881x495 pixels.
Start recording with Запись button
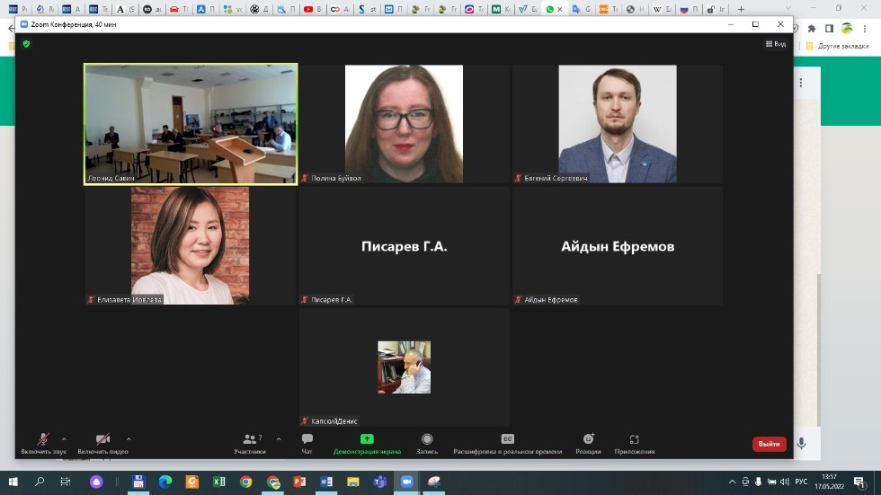(x=427, y=440)
